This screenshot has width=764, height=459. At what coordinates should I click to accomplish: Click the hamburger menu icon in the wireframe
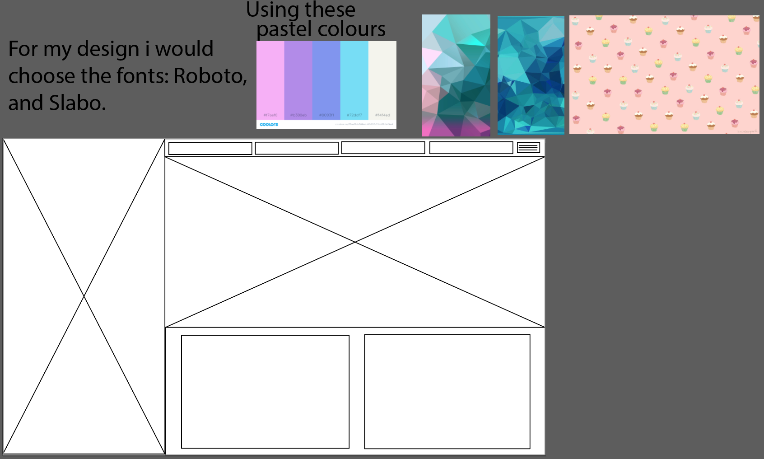(x=528, y=148)
